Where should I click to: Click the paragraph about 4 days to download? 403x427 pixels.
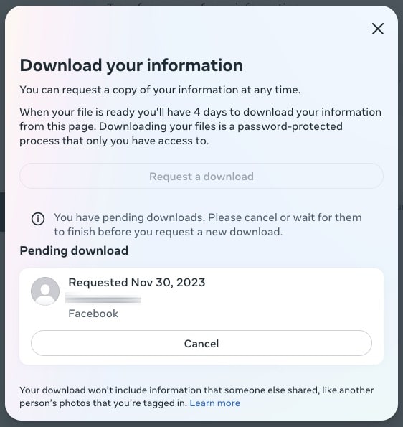tap(201, 126)
